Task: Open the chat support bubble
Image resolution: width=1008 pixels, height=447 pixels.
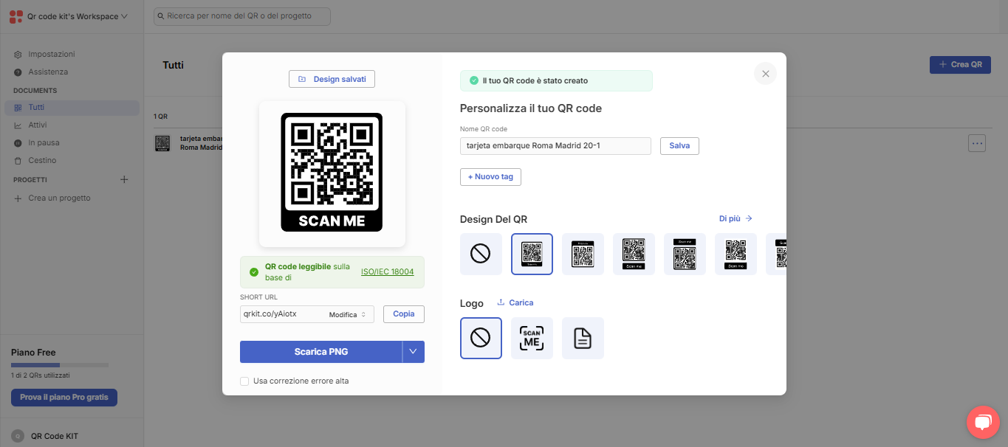Action: coord(983,422)
